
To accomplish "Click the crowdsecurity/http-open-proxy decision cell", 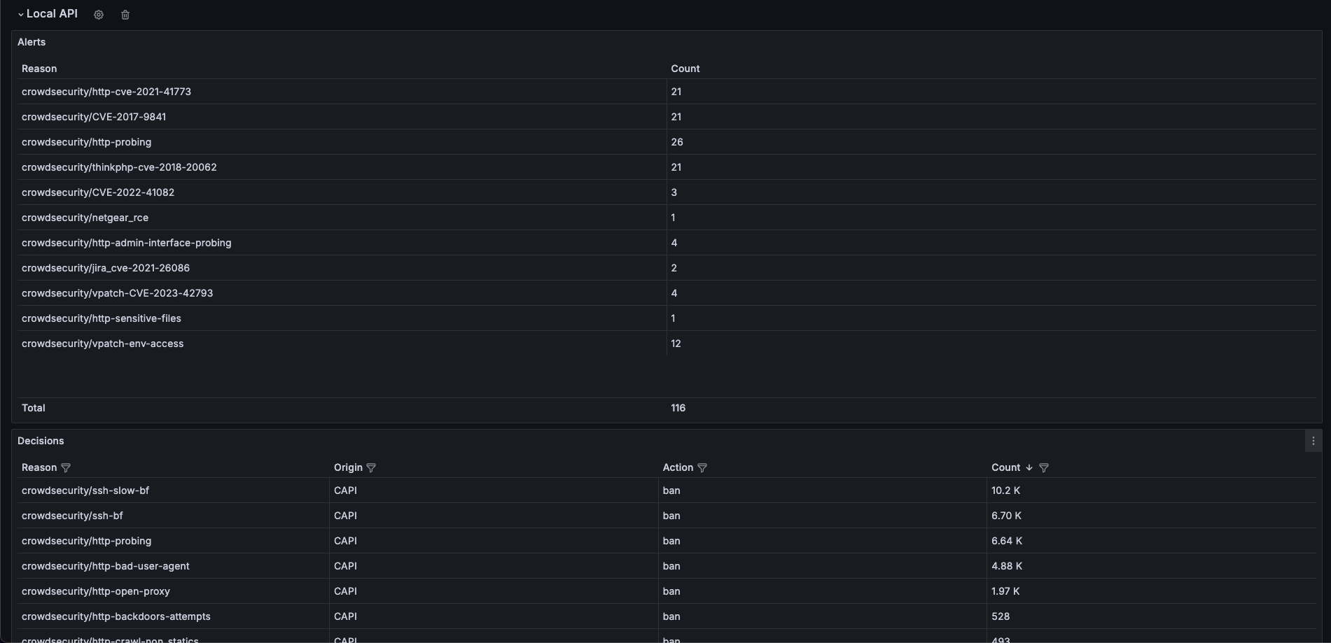I will pyautogui.click(x=96, y=591).
